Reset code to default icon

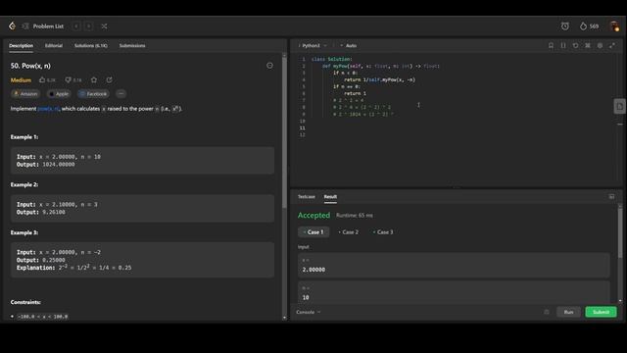(575, 46)
